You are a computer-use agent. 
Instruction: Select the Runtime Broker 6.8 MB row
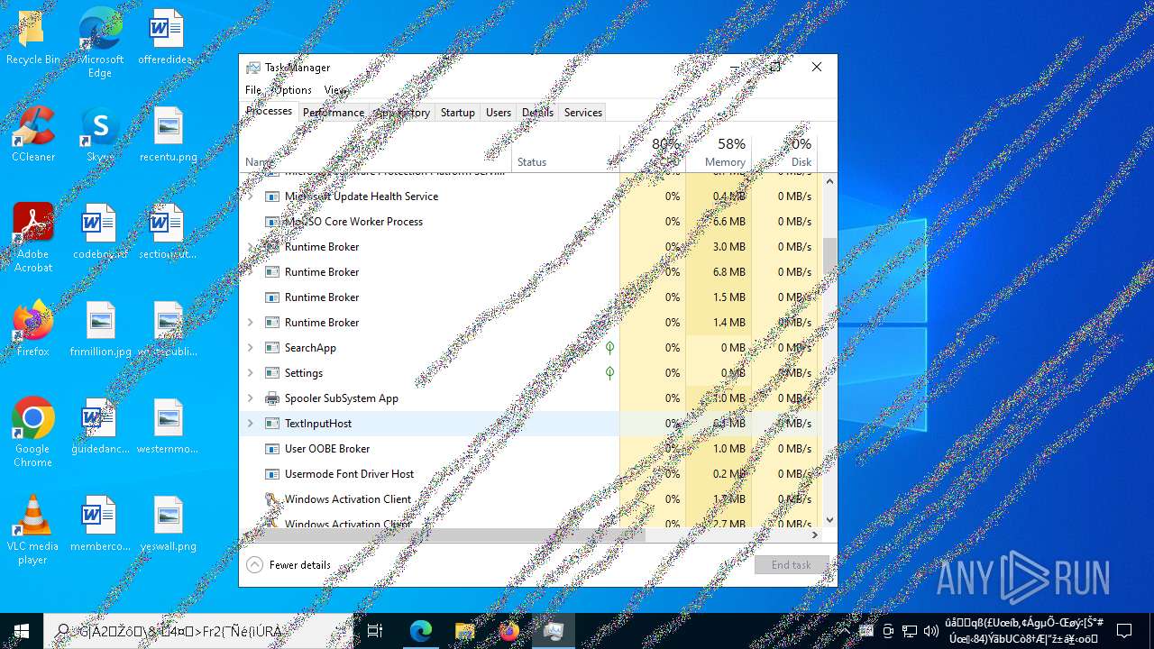pyautogui.click(x=531, y=272)
